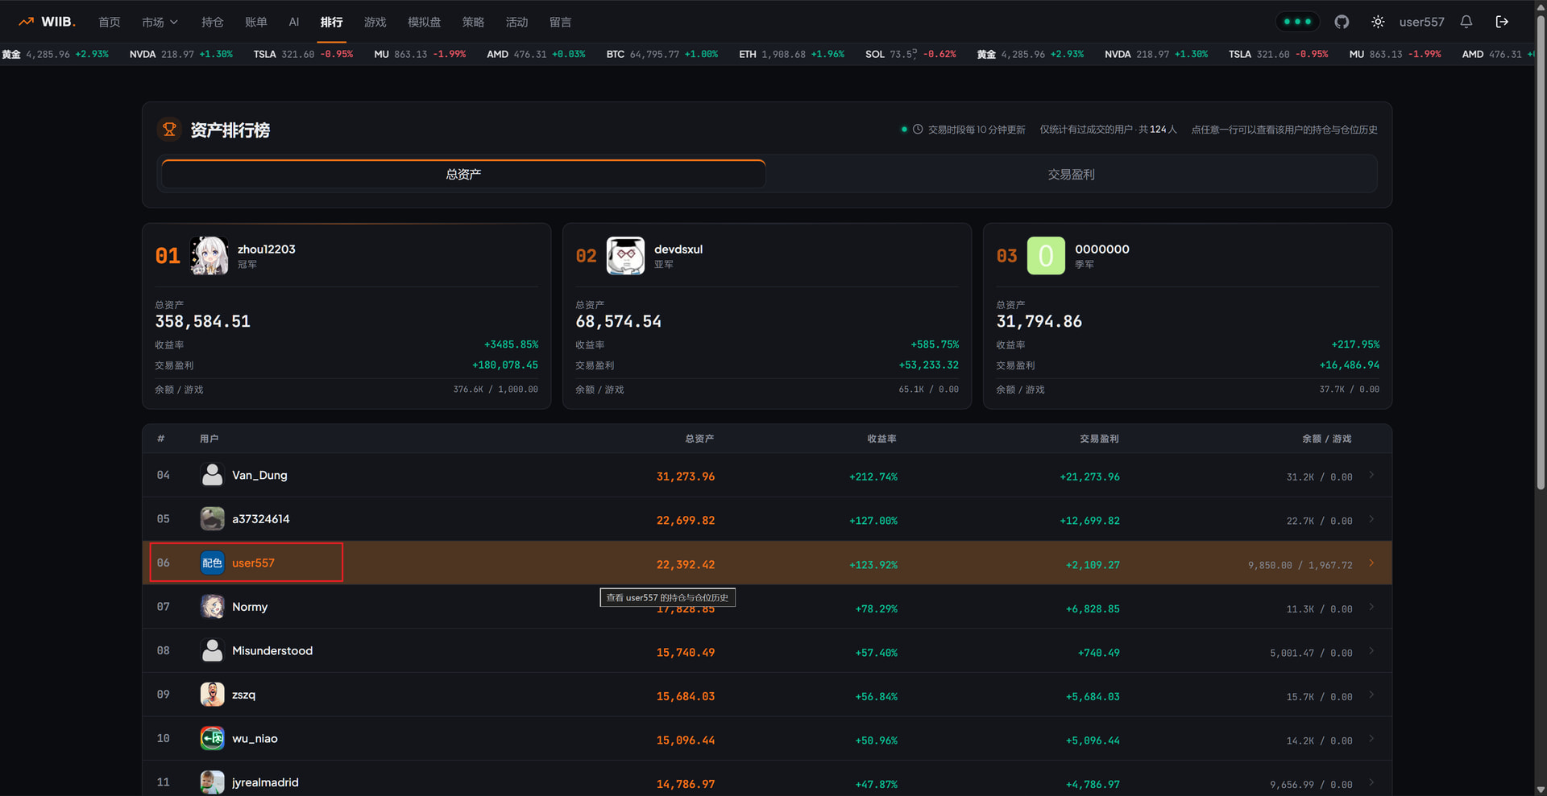Image resolution: width=1547 pixels, height=796 pixels.
Task: Expand zszq row chevron
Action: (x=1371, y=695)
